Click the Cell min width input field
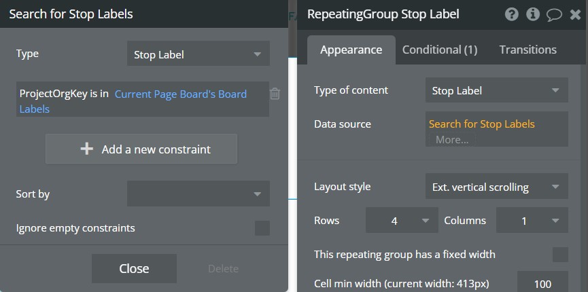Screen dimensions: 588x292 [x=542, y=284]
